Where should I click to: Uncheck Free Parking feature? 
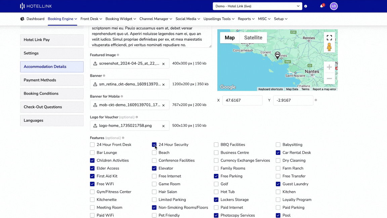216,176
